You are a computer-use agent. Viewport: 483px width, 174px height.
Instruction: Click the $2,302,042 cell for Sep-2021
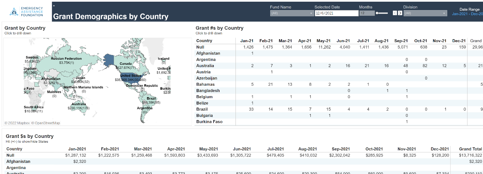click(x=339, y=155)
